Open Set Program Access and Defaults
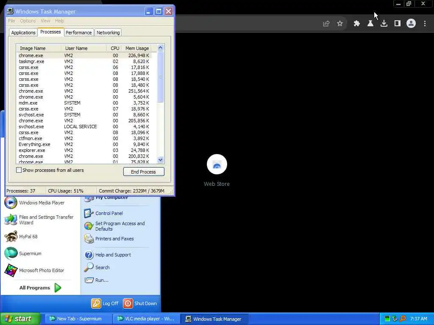 point(114,226)
